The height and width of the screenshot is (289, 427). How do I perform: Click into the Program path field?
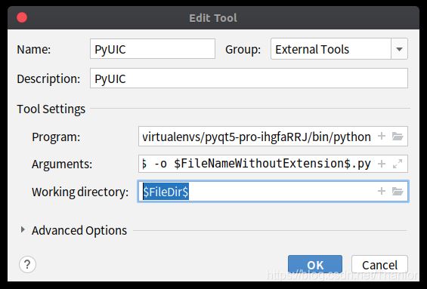[x=273, y=137]
